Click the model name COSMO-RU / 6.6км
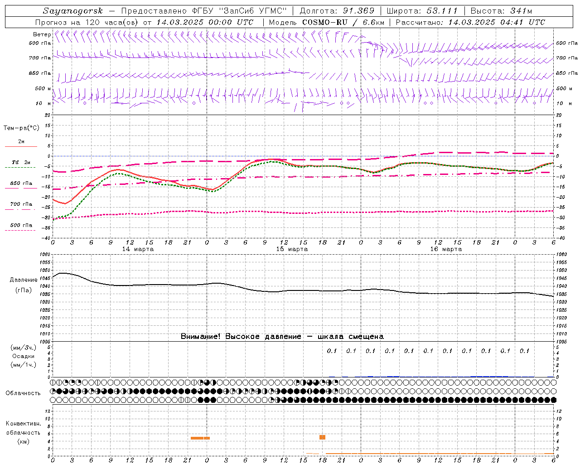Screen dimensions: 580x464 [343, 22]
